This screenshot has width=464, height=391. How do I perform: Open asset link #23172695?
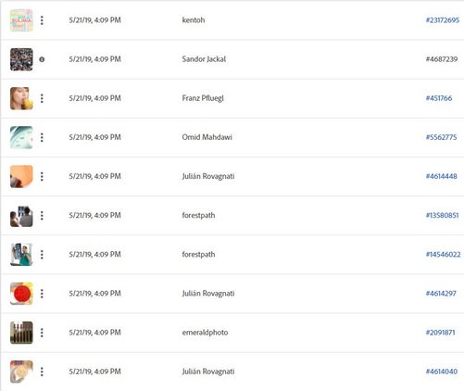[x=443, y=20]
